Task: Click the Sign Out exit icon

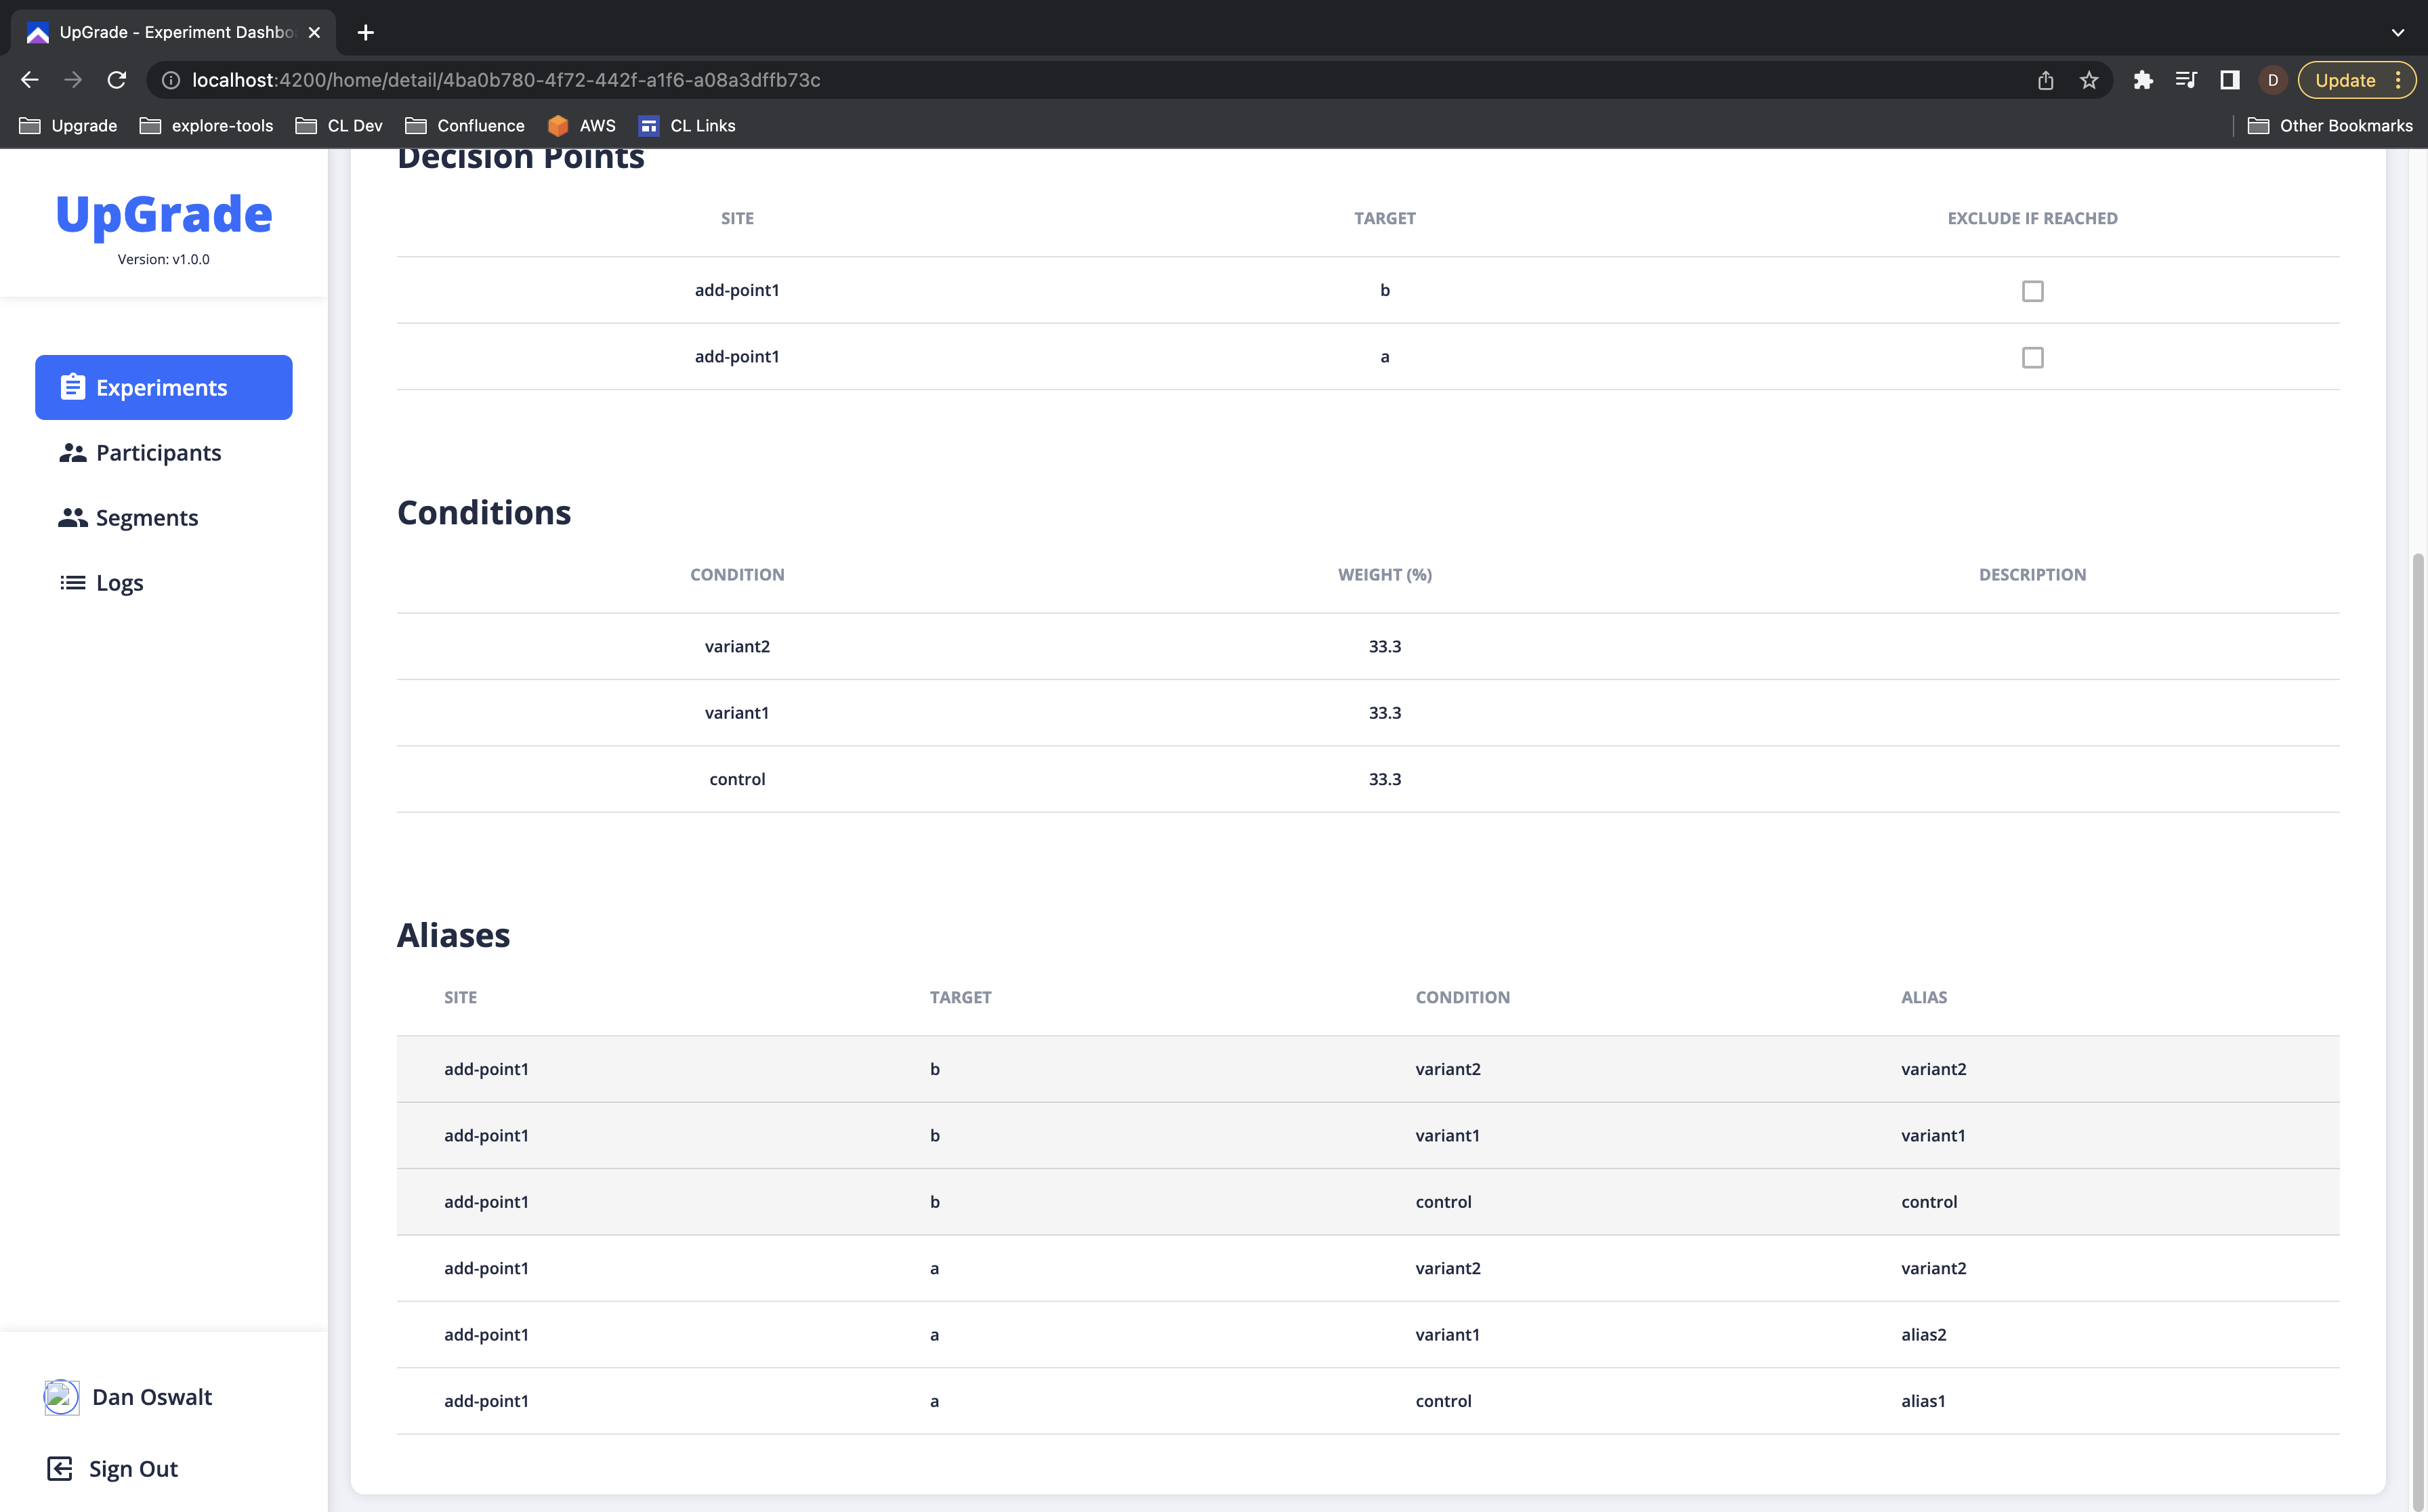Action: click(x=60, y=1468)
